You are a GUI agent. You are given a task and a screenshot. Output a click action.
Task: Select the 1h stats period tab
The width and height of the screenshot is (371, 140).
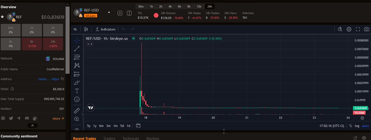tap(151, 6)
